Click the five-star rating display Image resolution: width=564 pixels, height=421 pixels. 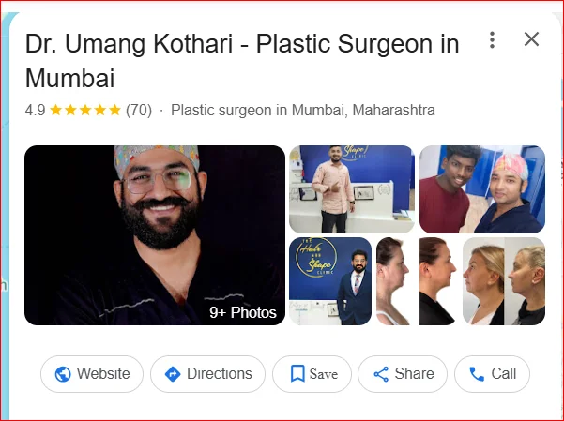click(84, 110)
